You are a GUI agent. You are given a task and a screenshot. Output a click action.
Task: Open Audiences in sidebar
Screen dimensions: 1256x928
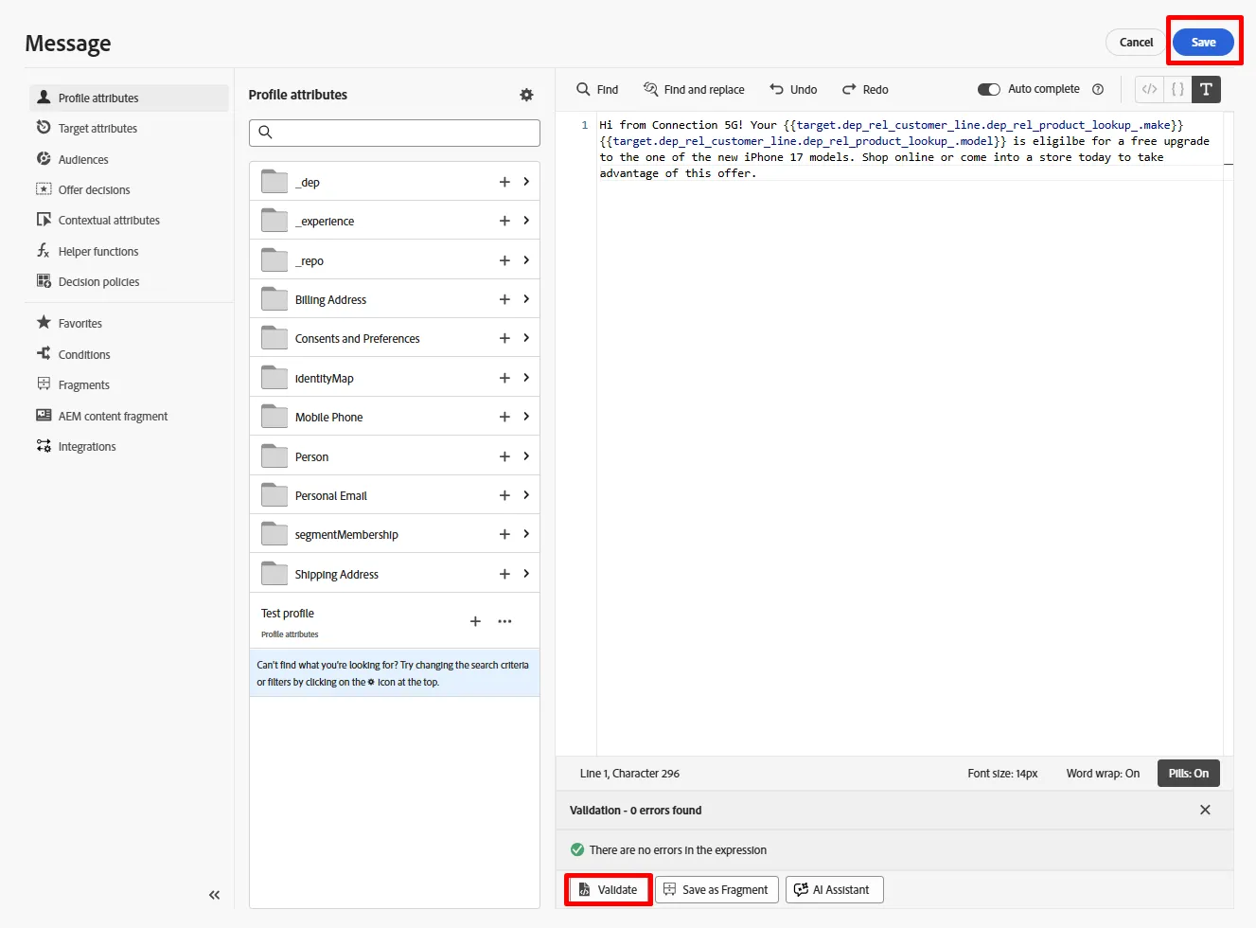pyautogui.click(x=129, y=159)
